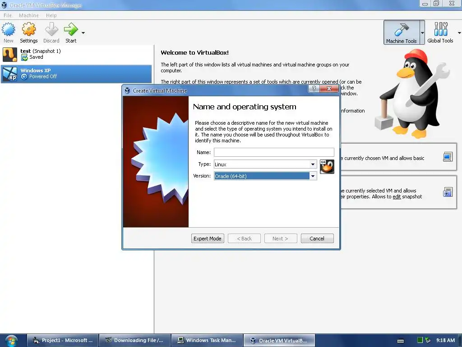The image size is (462, 347).
Task: Open the File menu
Action: pos(8,15)
